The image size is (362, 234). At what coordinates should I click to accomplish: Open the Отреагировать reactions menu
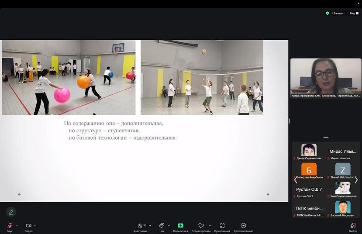click(201, 226)
